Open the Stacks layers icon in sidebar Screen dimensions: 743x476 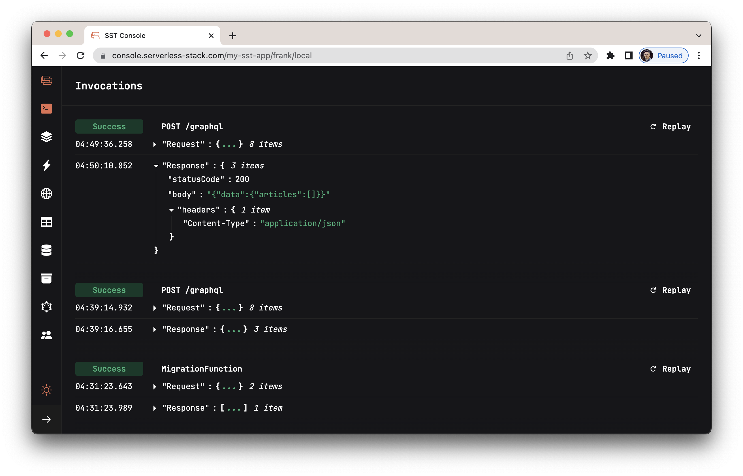point(46,137)
